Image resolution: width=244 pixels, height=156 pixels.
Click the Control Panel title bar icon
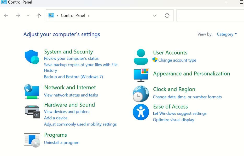coord(4,2)
